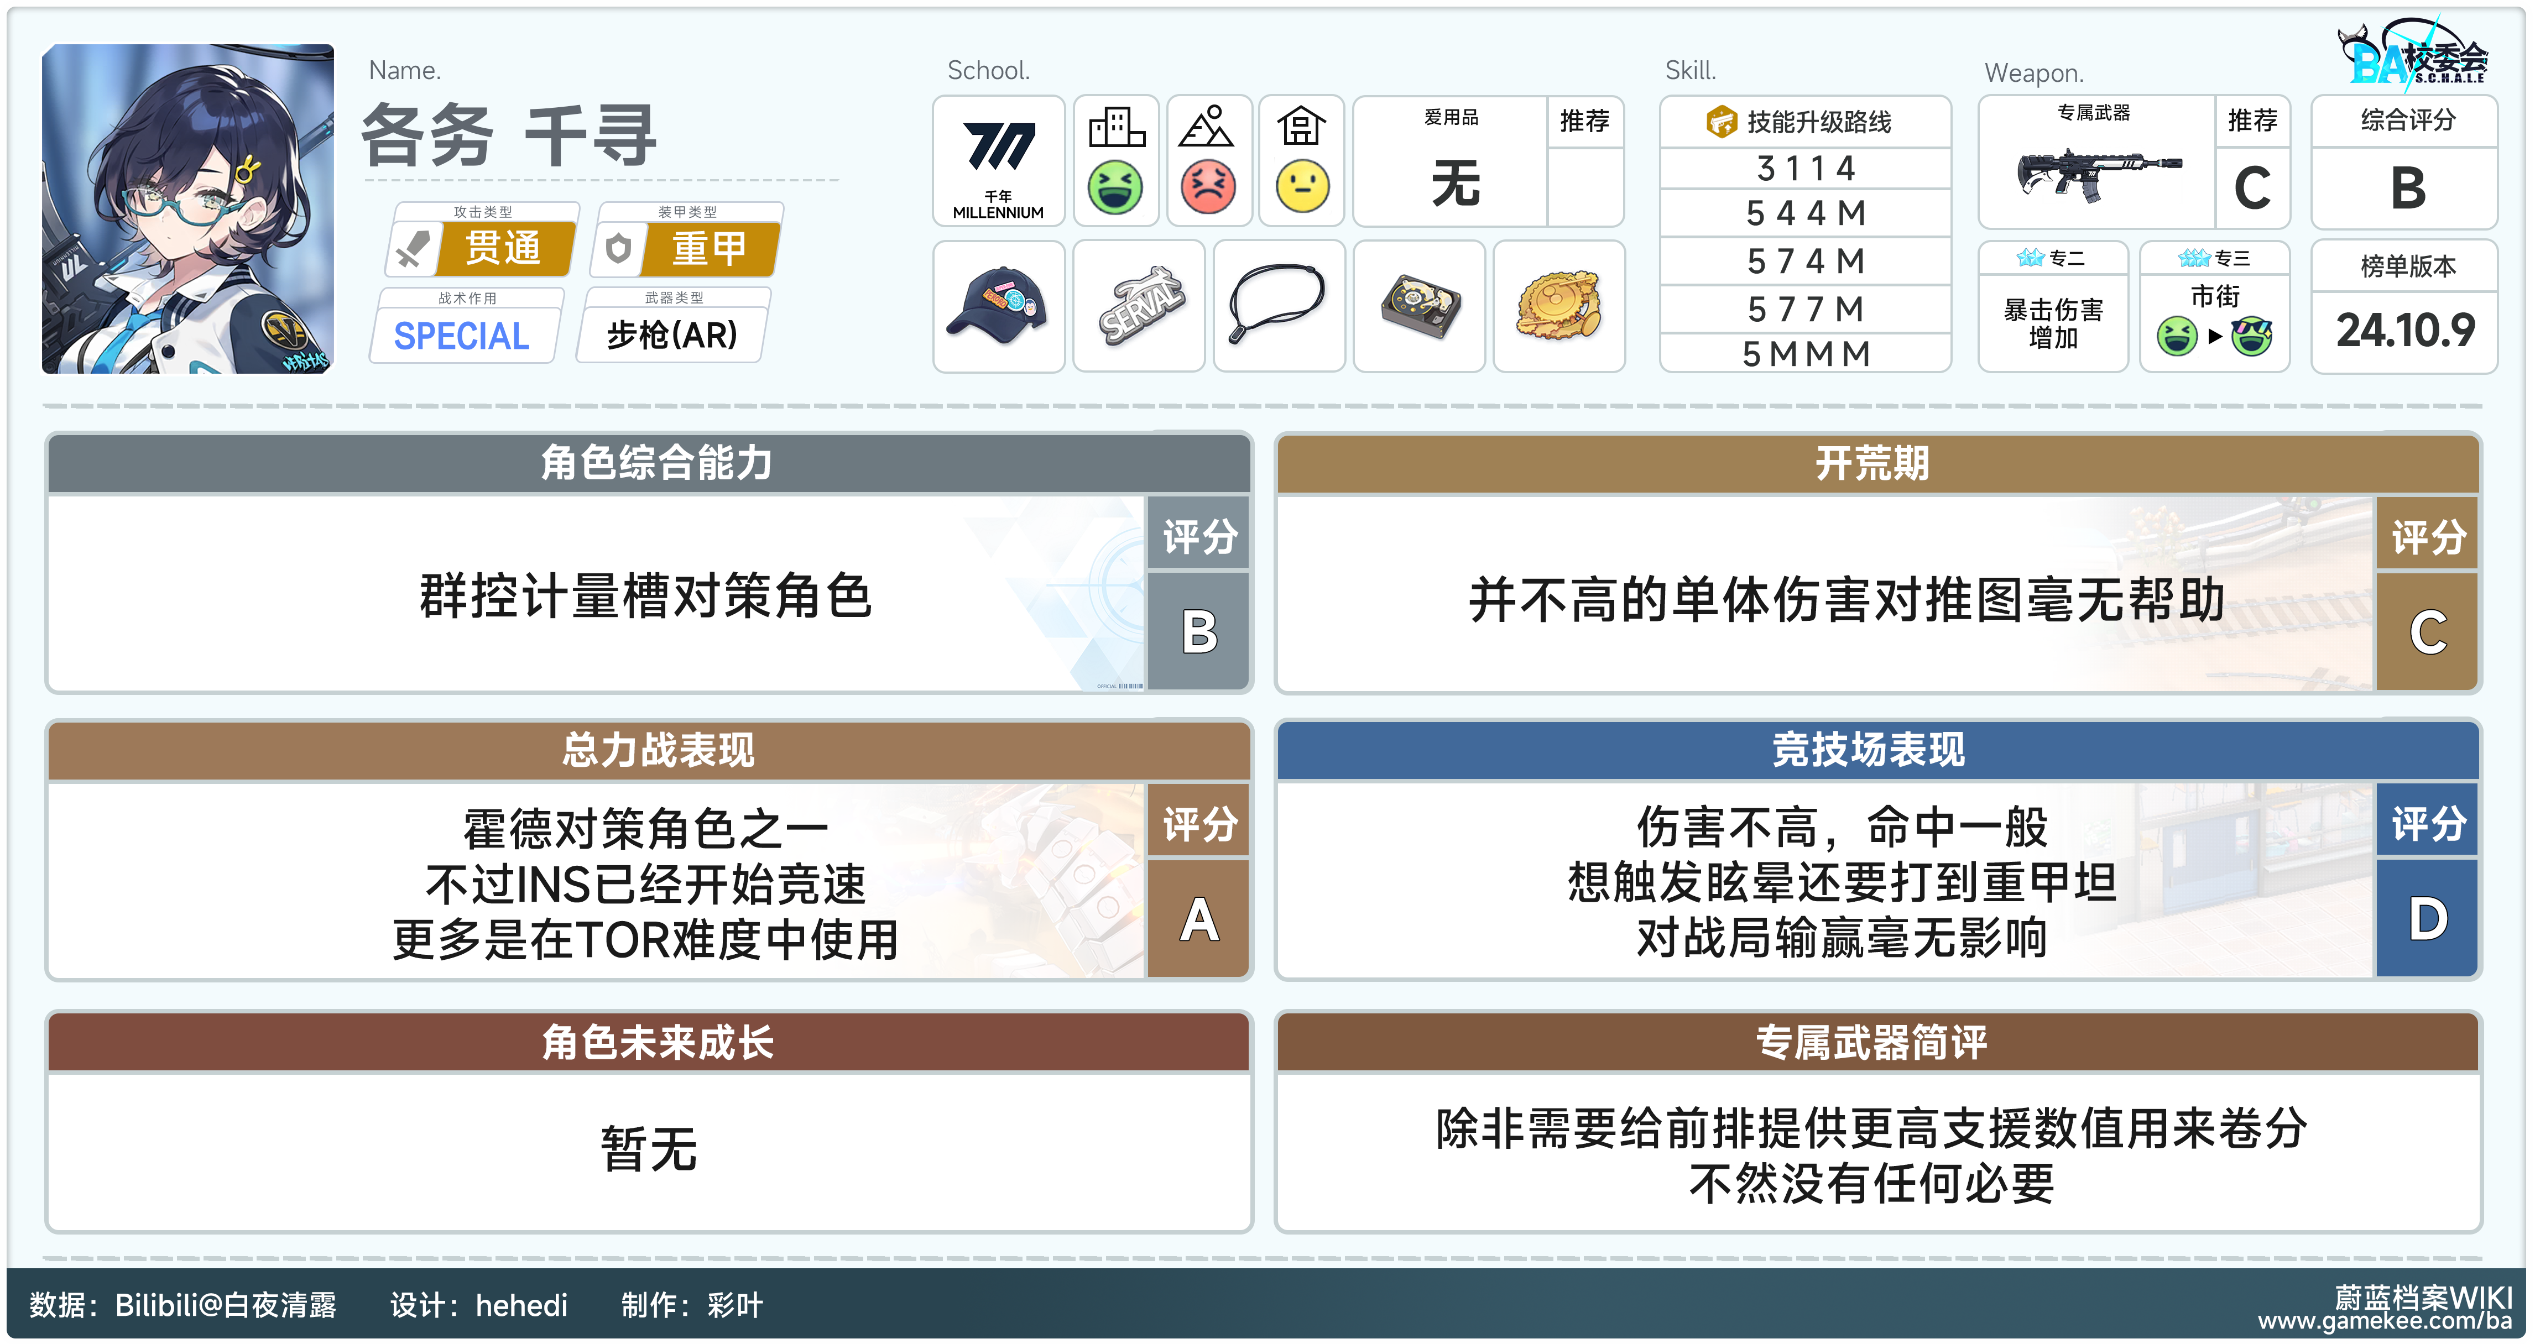Click the green face before the arrow
2535x1344 pixels.
[x=2176, y=337]
